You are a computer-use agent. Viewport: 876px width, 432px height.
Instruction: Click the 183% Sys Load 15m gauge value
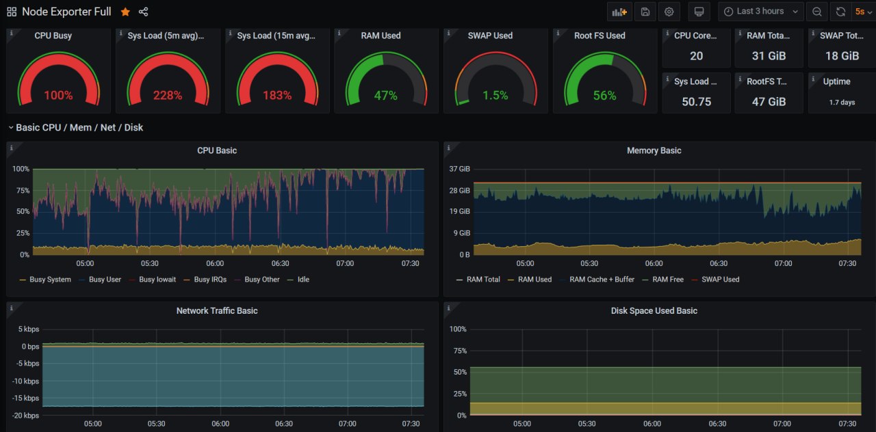coord(277,96)
